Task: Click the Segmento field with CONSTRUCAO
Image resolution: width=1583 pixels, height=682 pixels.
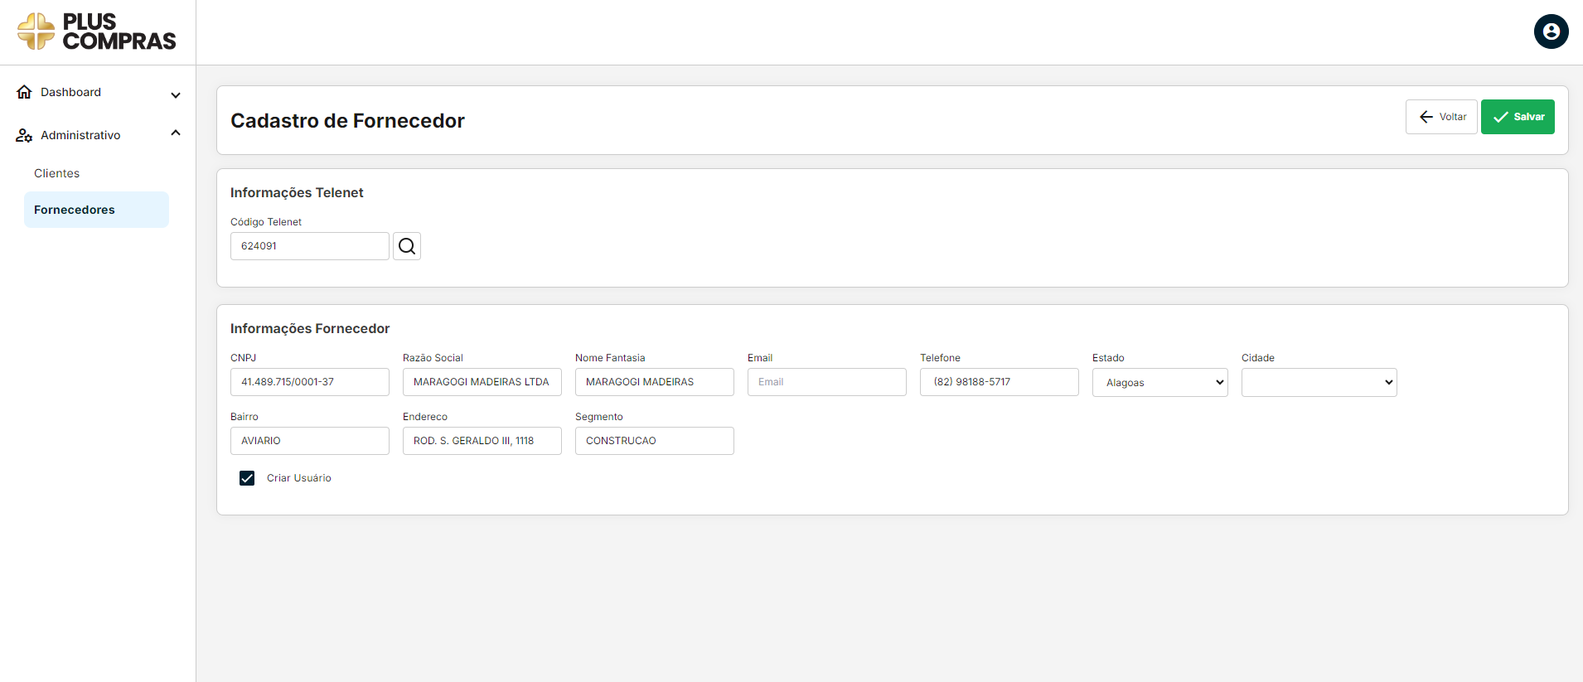Action: coord(655,441)
